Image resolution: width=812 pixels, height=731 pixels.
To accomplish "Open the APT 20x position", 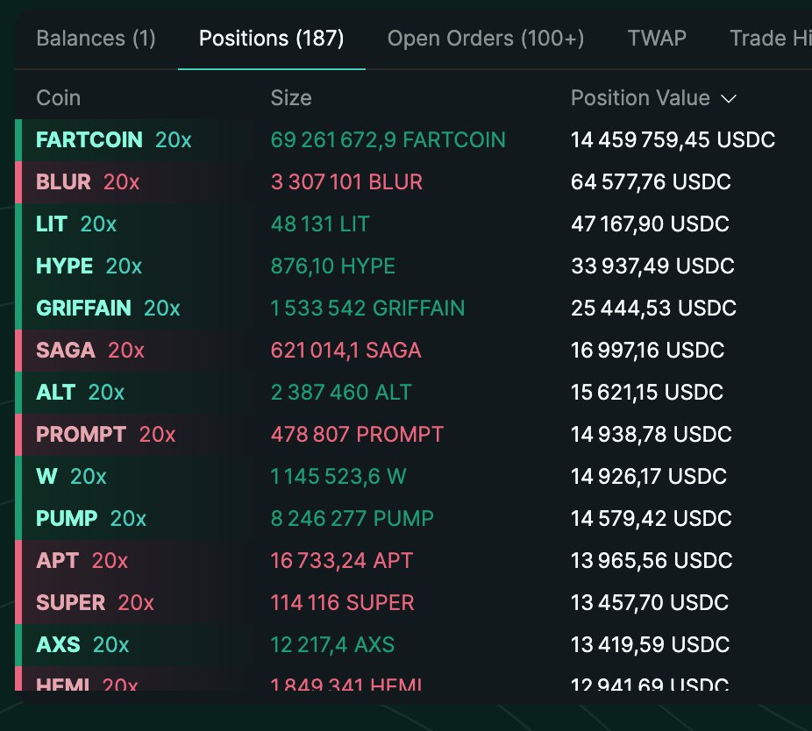I will (82, 561).
